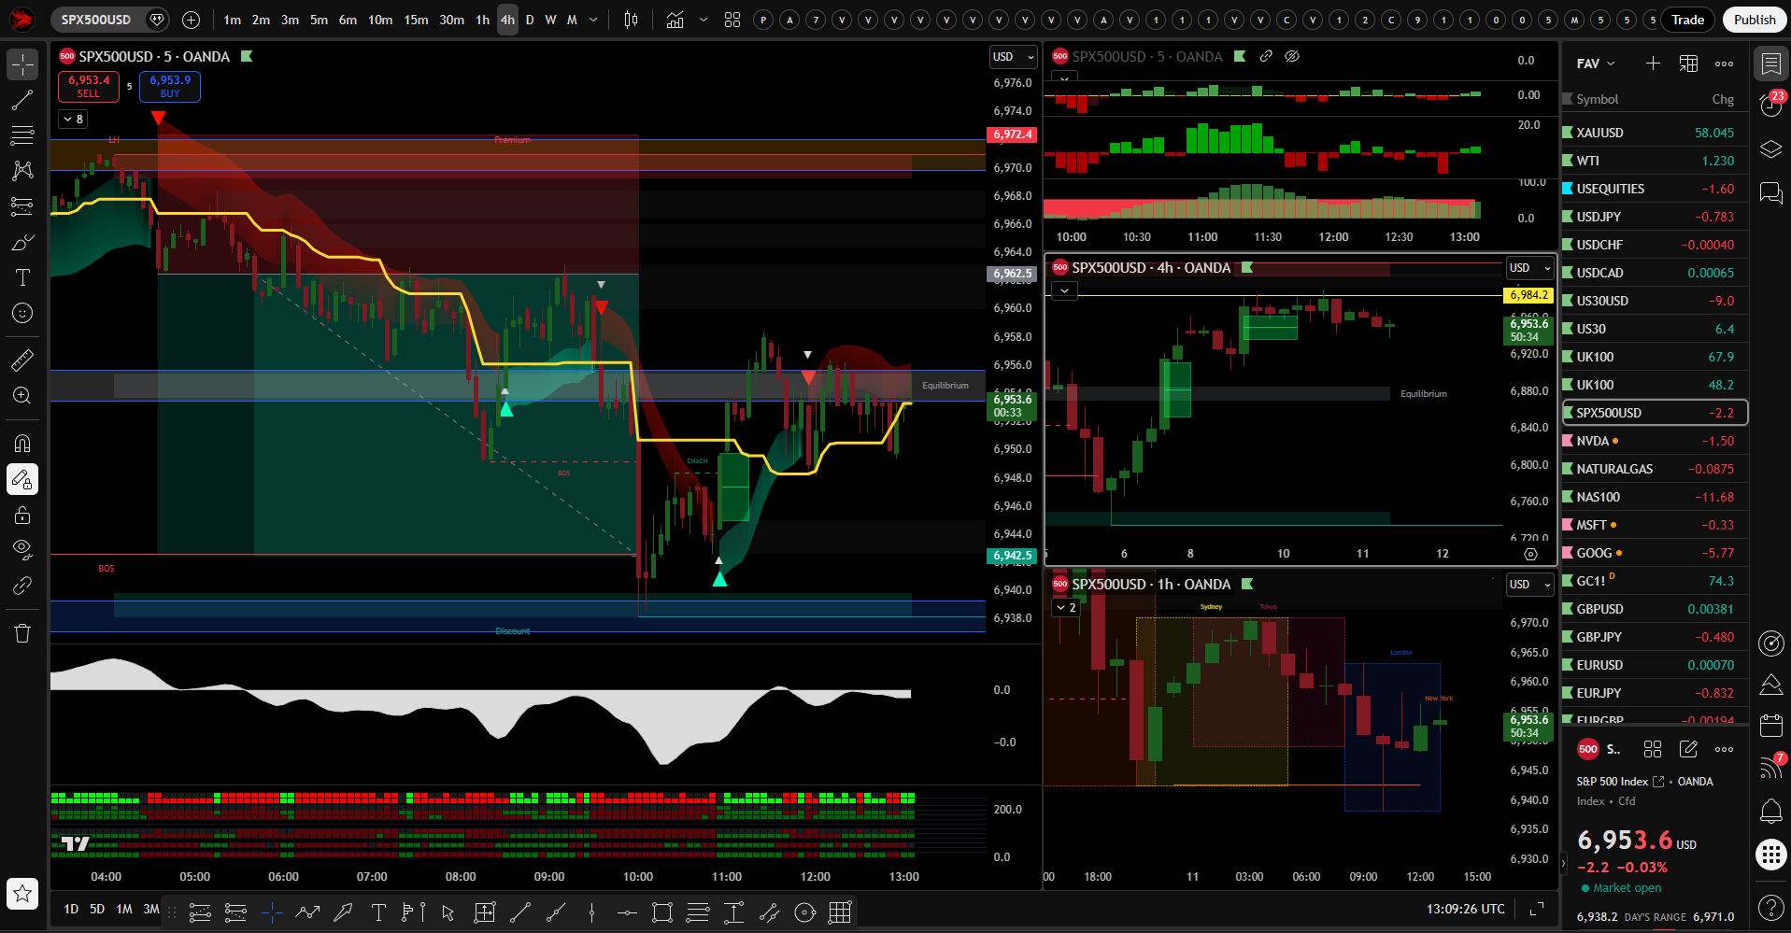Open the Fibonacci retracement tools
The height and width of the screenshot is (933, 1791).
pos(22,135)
